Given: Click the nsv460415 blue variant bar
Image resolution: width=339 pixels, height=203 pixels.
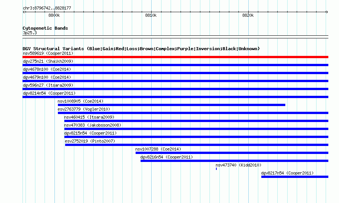Looking at the screenshot, I should pos(196,121).
